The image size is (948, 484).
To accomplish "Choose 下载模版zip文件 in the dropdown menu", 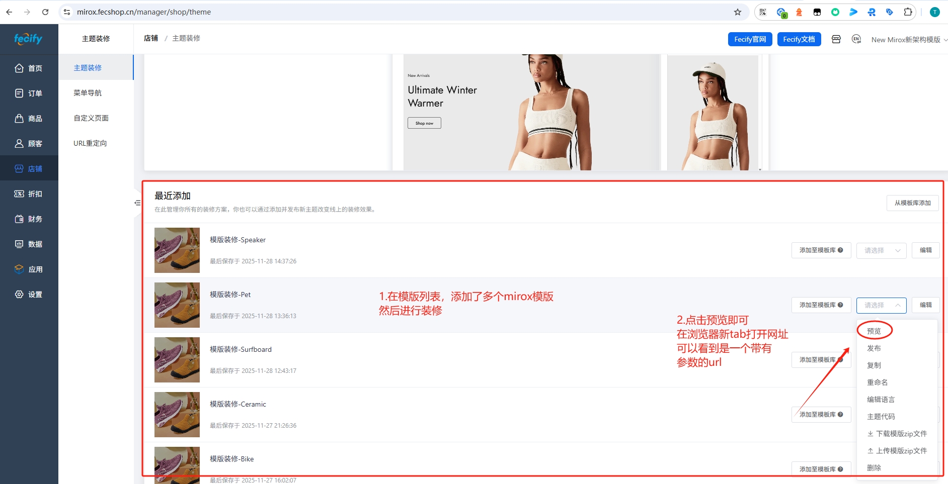I will 897,434.
